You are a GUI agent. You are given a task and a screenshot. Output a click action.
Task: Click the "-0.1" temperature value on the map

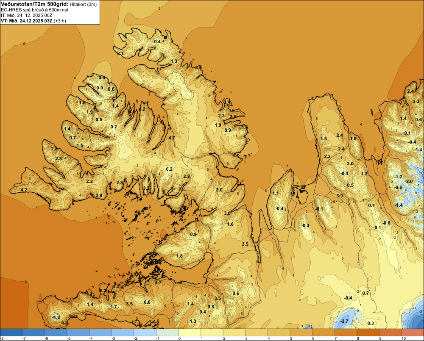tap(319, 209)
